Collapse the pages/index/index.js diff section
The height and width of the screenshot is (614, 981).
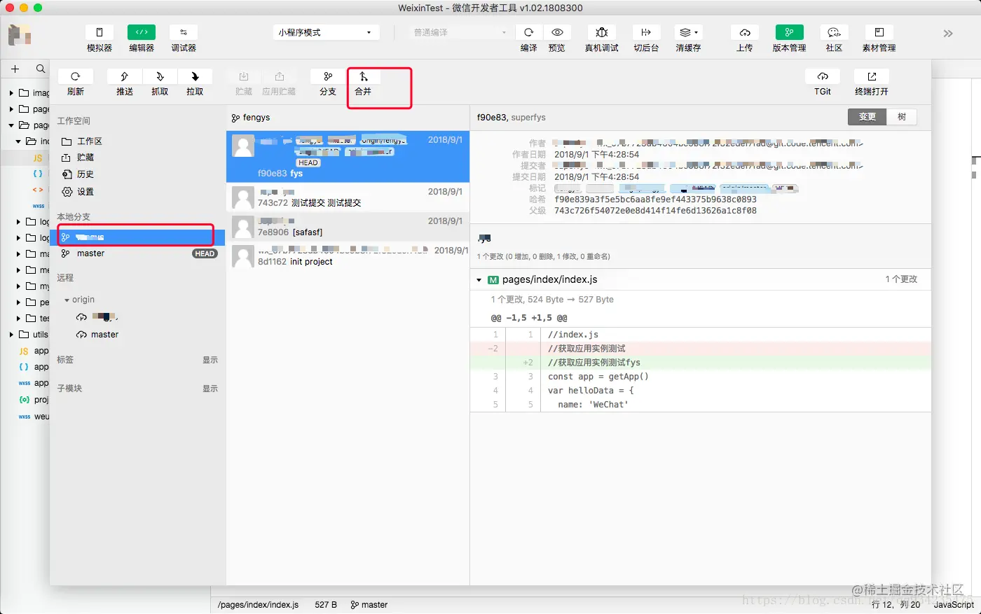click(x=479, y=280)
